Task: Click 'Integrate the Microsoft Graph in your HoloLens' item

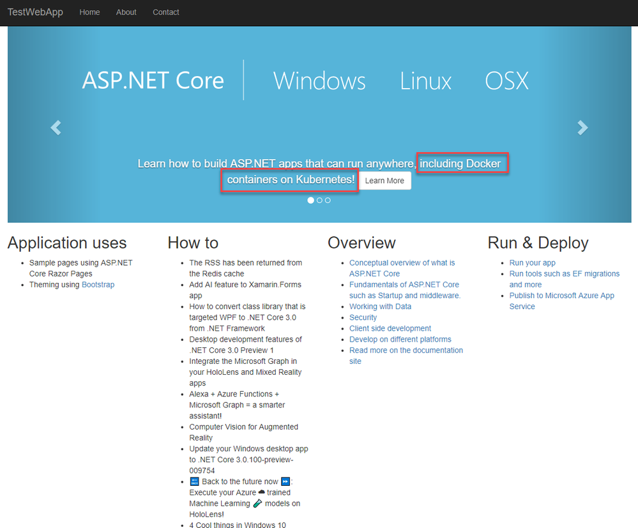Action: tap(245, 372)
